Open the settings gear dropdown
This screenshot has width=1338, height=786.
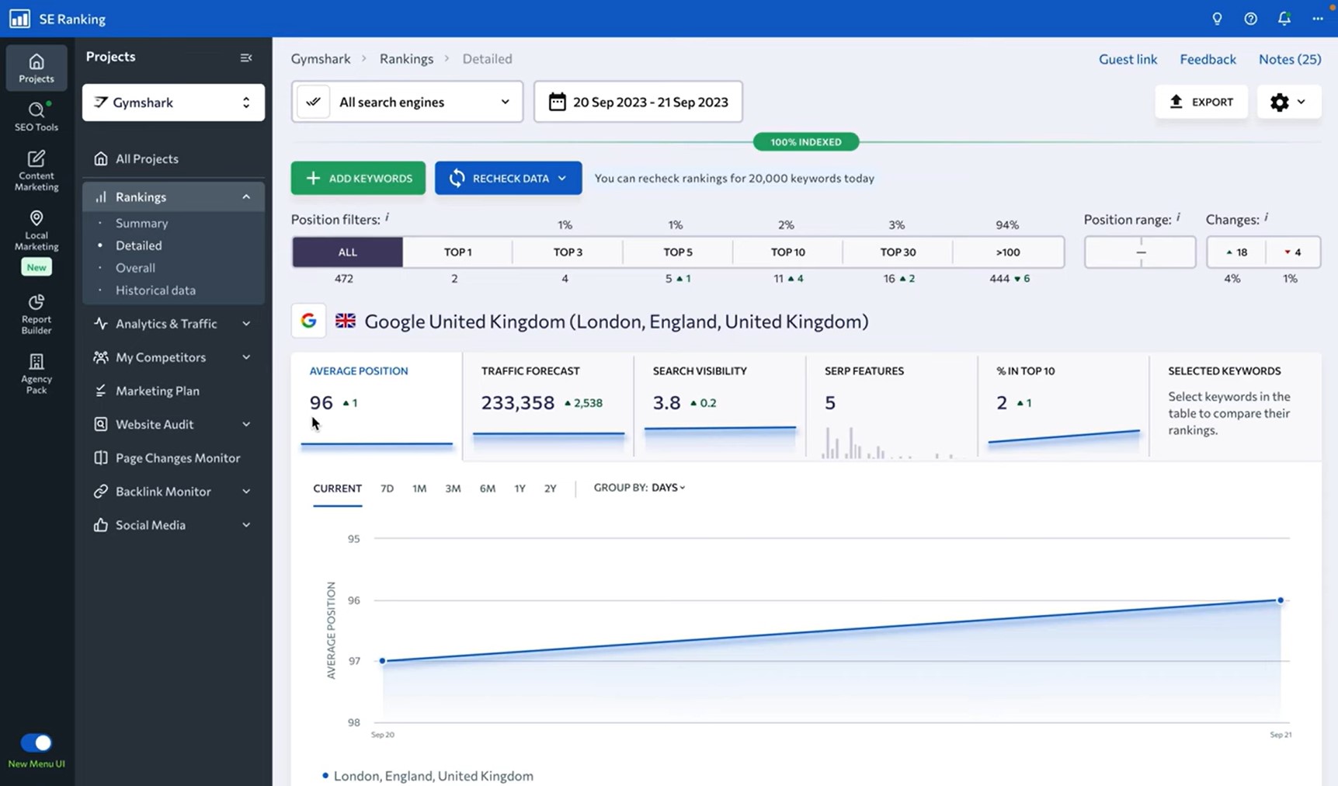click(1288, 102)
